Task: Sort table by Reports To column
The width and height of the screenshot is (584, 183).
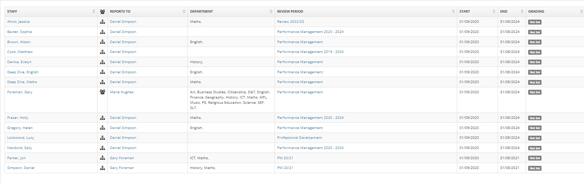Action: (x=147, y=12)
